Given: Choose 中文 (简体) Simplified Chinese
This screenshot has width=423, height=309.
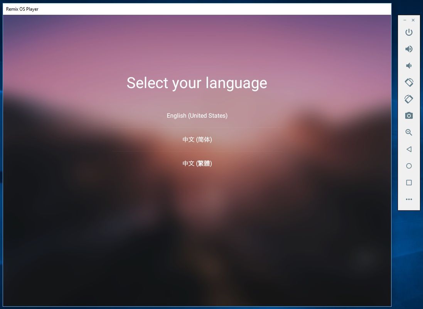Looking at the screenshot, I should tap(197, 139).
